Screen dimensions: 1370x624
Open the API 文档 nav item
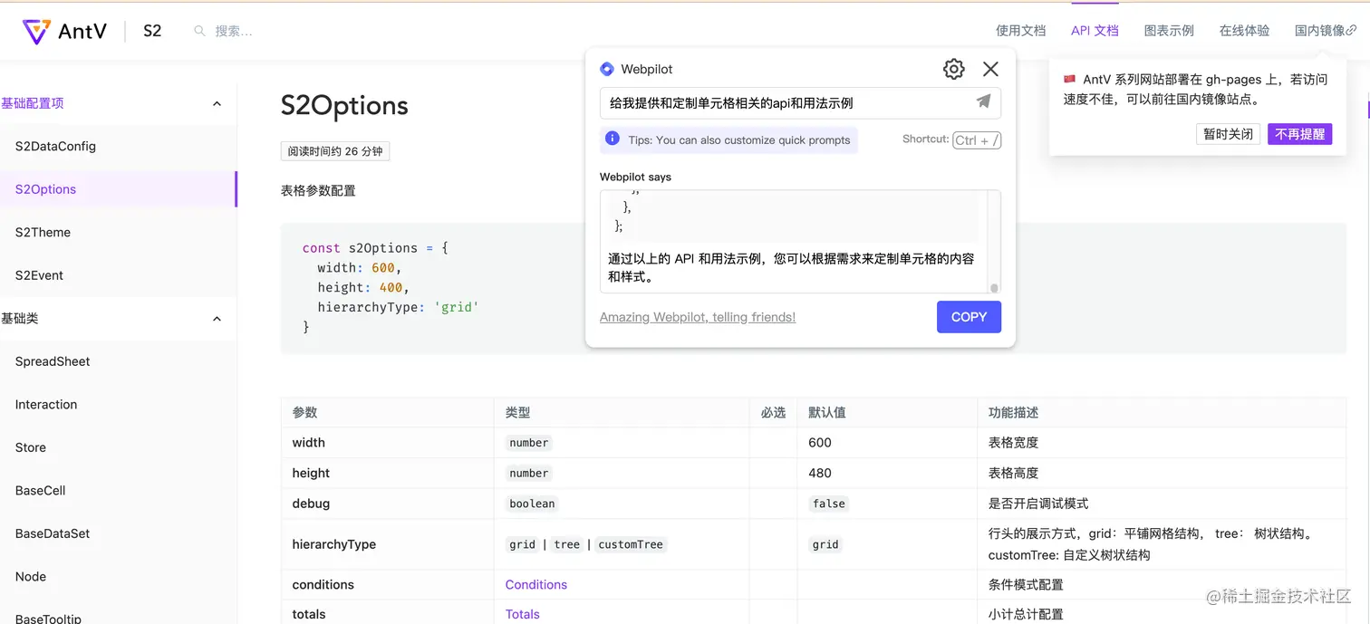click(1095, 30)
